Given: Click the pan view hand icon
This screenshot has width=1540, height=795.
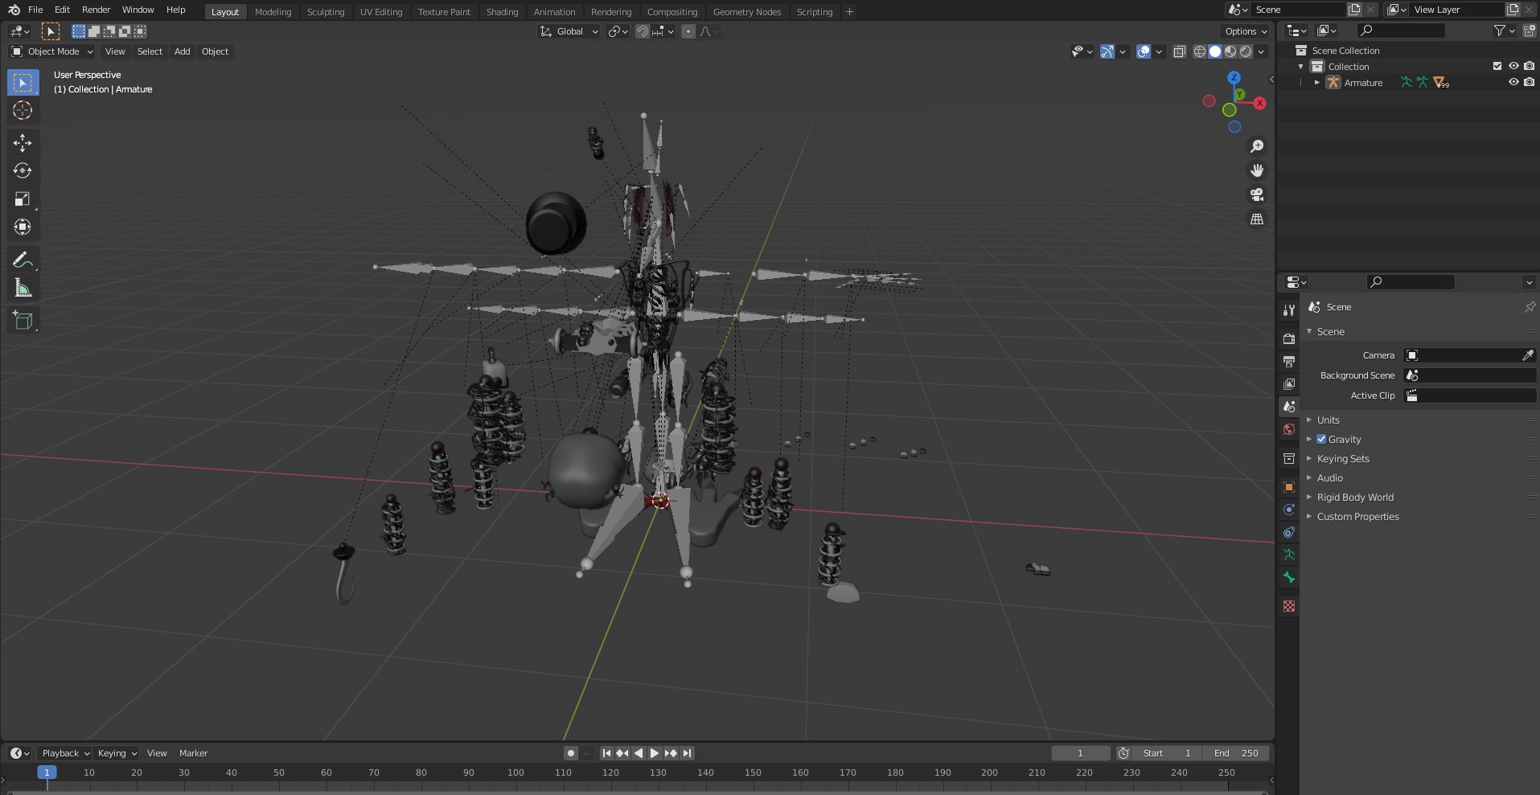Looking at the screenshot, I should point(1257,170).
